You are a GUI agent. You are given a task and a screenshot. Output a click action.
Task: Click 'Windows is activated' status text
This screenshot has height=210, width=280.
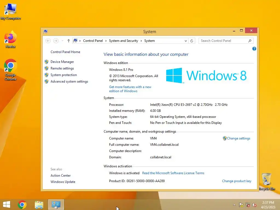(124, 173)
